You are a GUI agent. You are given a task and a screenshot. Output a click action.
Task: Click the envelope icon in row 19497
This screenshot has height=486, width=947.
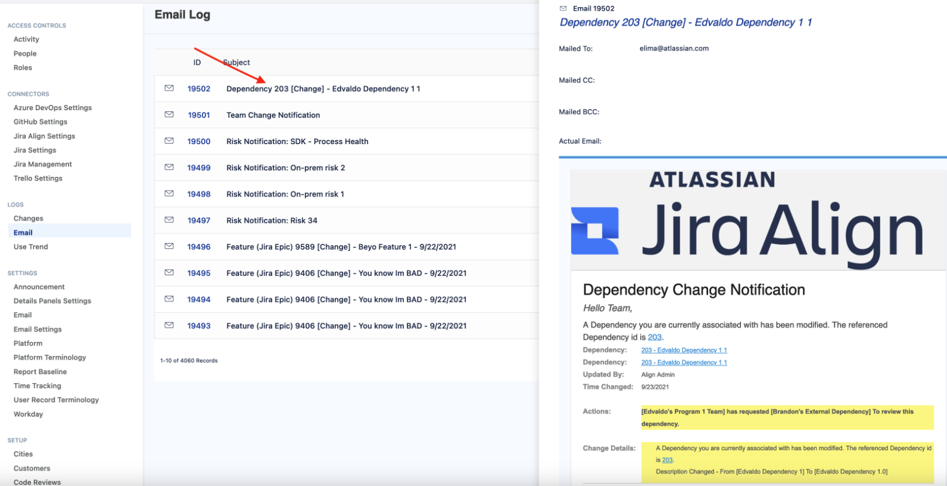tap(169, 220)
